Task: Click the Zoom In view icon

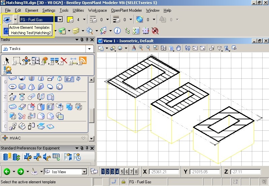Action: tap(141, 48)
